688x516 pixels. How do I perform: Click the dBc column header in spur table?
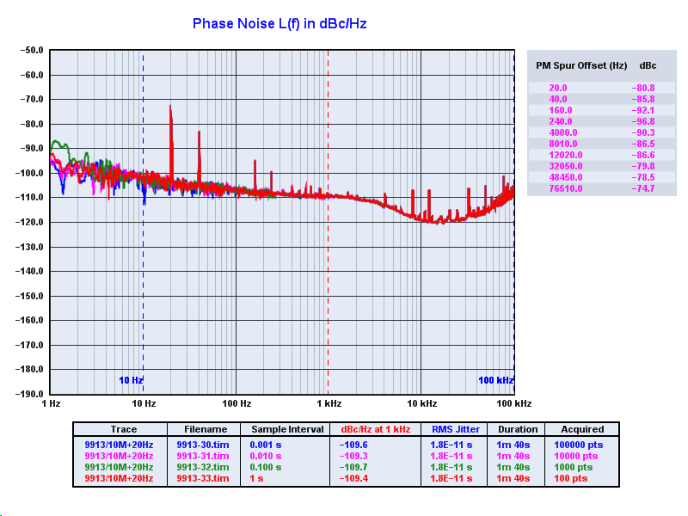[648, 66]
